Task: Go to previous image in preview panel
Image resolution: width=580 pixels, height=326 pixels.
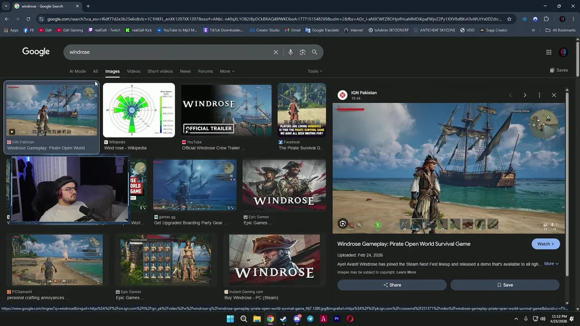Action: point(511,95)
